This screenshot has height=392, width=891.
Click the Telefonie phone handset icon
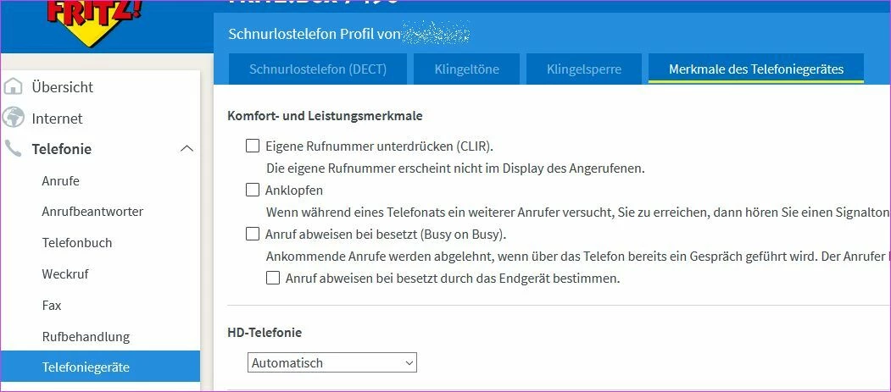click(x=13, y=149)
